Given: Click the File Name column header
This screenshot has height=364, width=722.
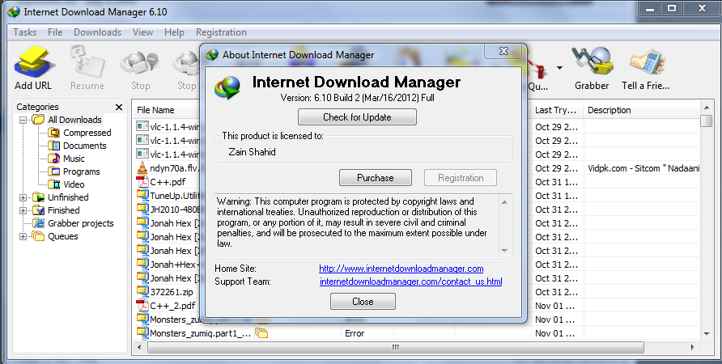Looking at the screenshot, I should tap(155, 110).
